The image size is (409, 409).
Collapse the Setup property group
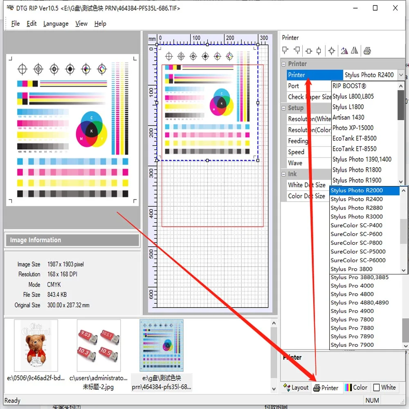point(283,108)
